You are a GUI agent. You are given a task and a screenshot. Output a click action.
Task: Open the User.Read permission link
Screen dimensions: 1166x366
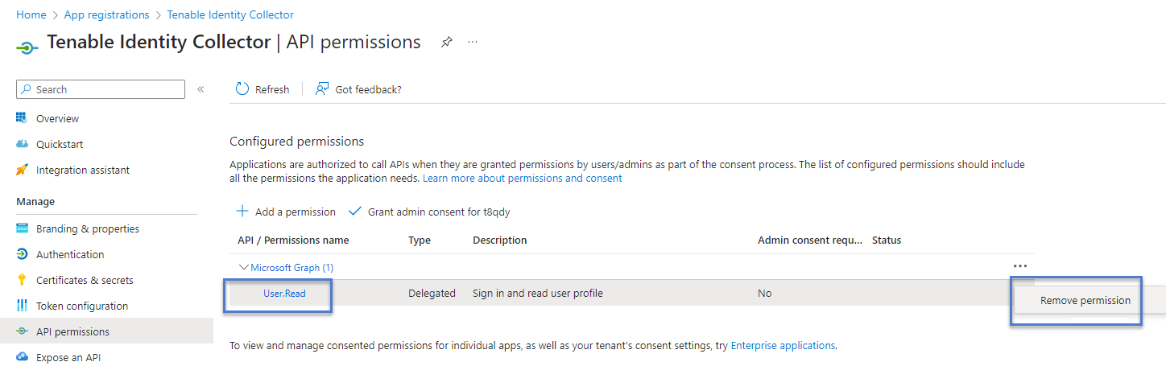(x=284, y=293)
